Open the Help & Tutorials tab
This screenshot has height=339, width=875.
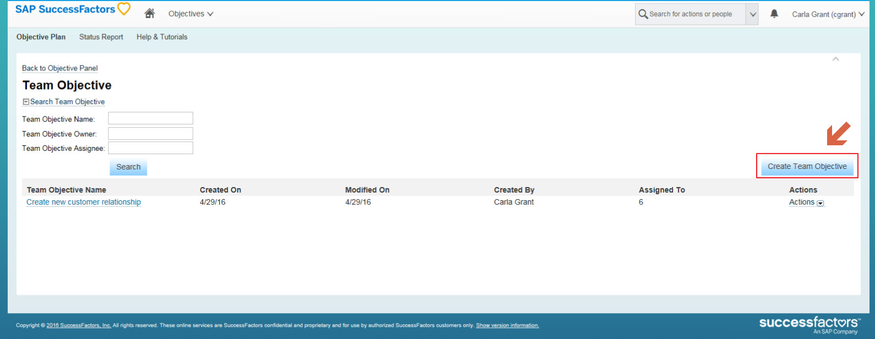[162, 37]
